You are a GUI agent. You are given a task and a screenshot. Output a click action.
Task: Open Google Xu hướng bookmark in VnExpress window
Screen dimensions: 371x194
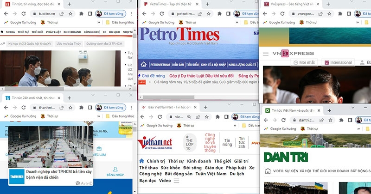click(x=279, y=22)
